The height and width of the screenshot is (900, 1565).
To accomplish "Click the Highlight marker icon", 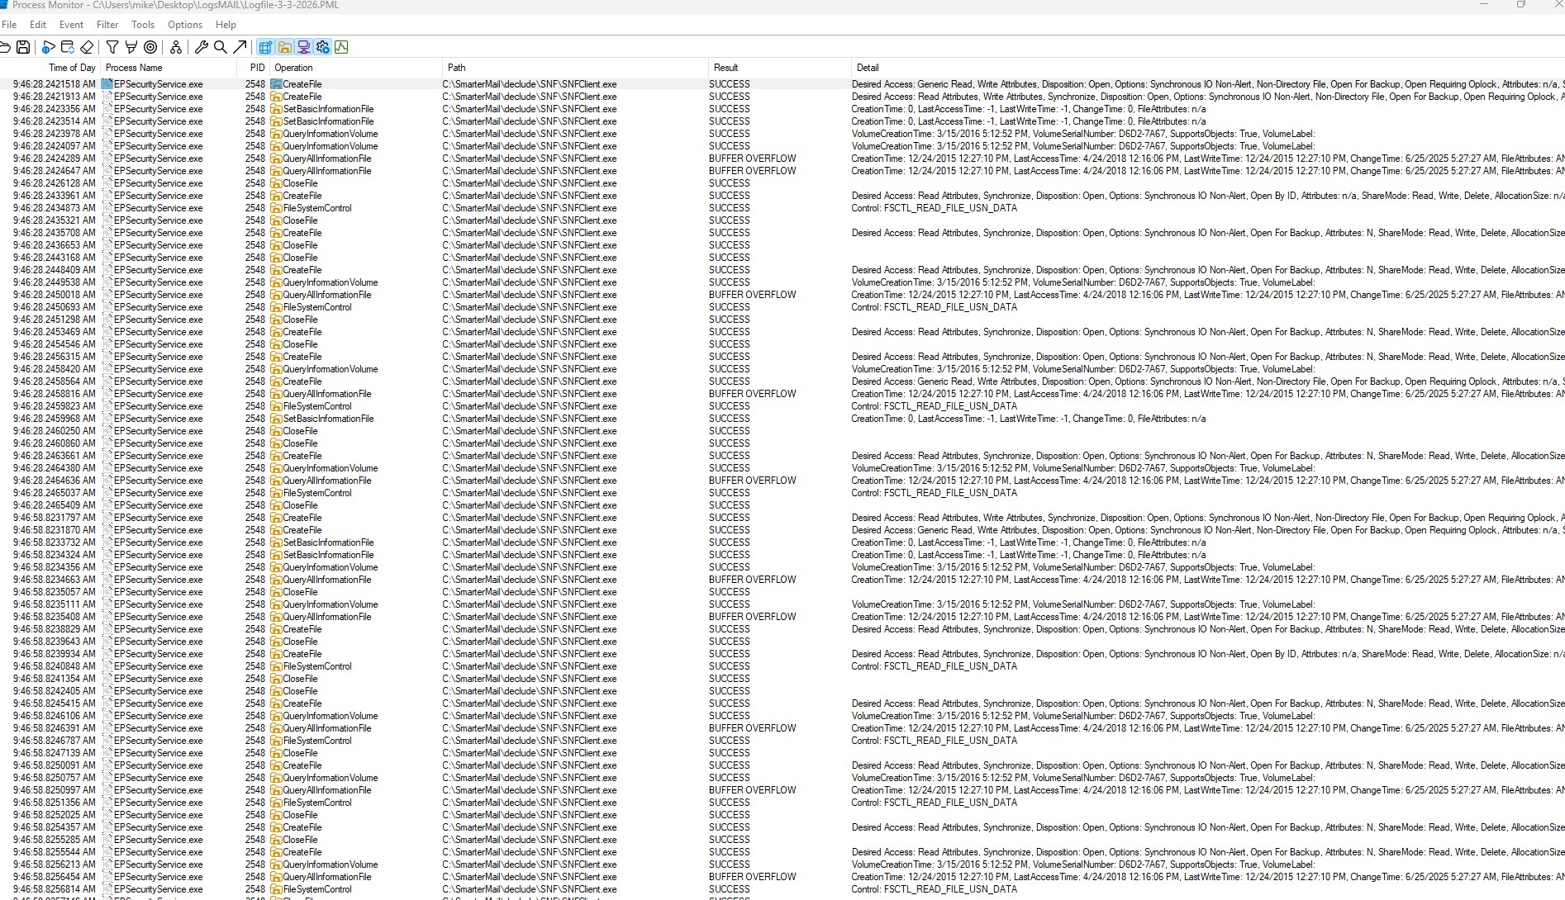I will (131, 47).
